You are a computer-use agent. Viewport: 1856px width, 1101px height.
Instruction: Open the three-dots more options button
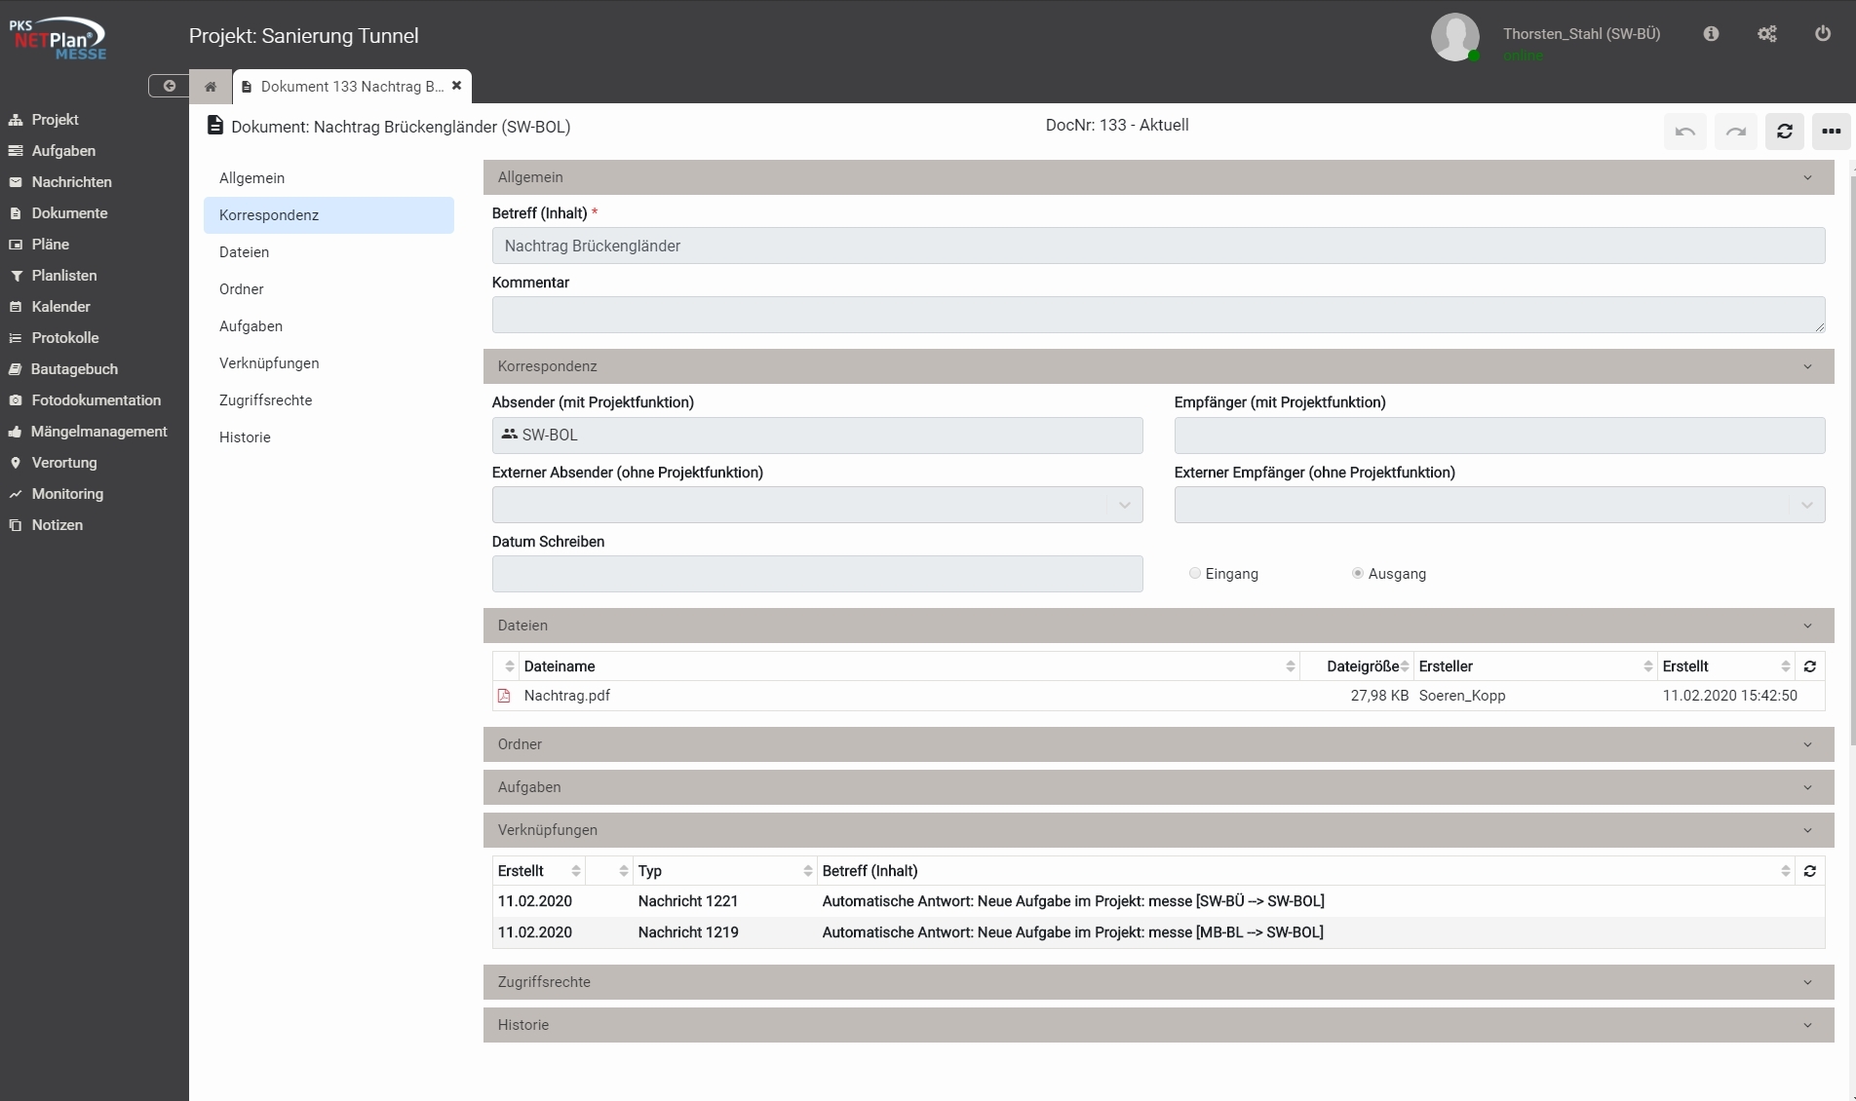click(x=1832, y=132)
